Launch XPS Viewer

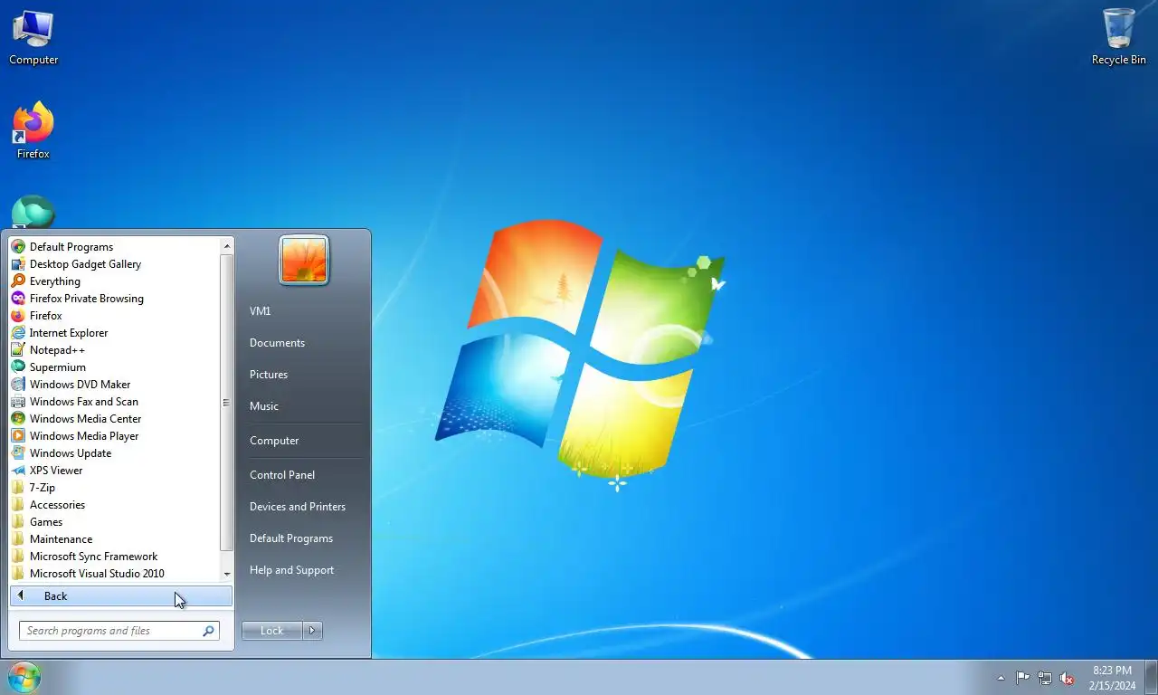point(56,471)
